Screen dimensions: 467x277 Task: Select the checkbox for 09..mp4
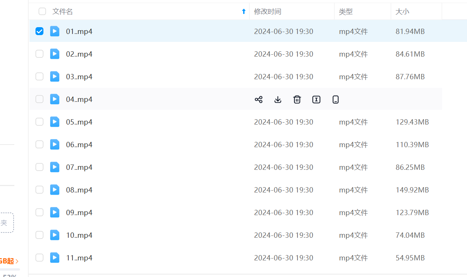pos(40,212)
